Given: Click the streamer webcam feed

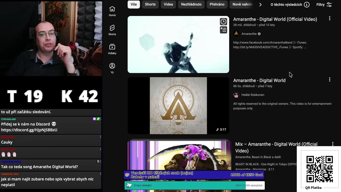Looking at the screenshot, I should [51, 39].
